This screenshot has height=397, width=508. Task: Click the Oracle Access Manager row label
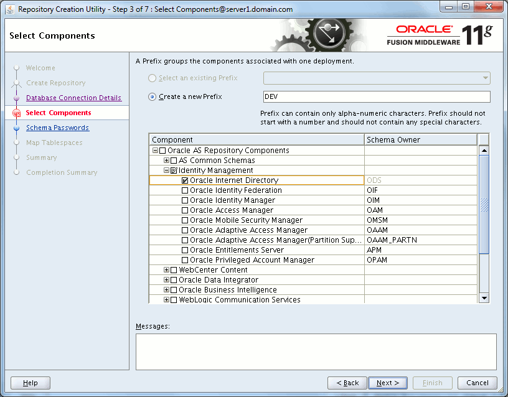pos(232,210)
